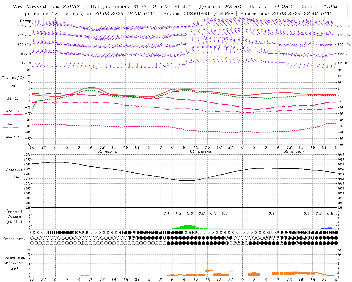Click the 'Ветер' wind panel label
The image size is (352, 282).
(26, 21)
